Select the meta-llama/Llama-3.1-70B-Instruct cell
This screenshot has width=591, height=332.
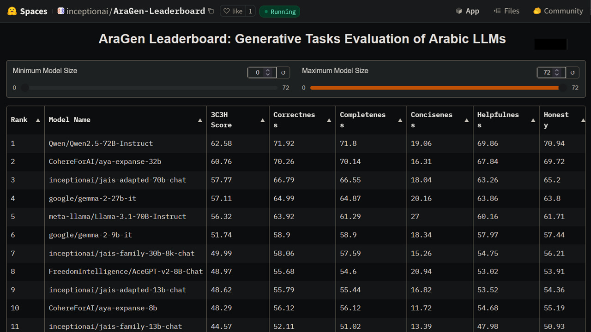tap(126, 217)
